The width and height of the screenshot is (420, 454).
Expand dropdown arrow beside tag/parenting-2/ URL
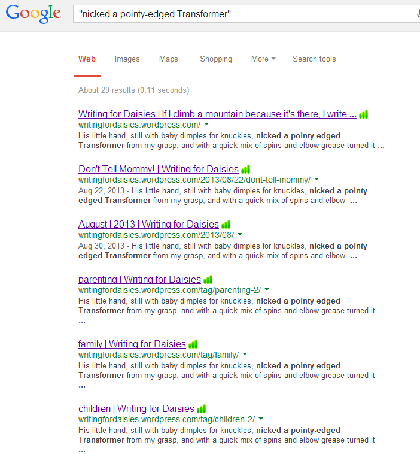(267, 289)
